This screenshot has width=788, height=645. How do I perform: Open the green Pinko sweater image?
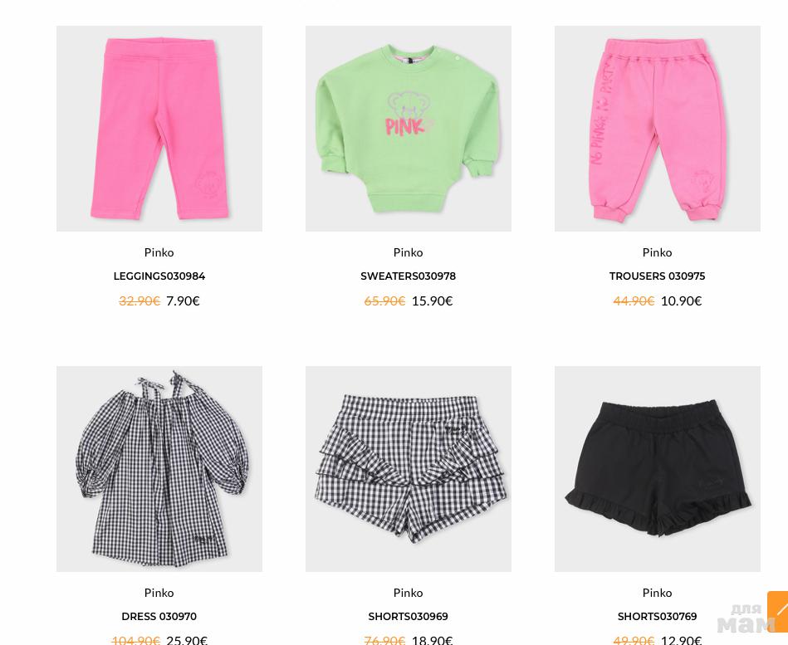(x=409, y=129)
